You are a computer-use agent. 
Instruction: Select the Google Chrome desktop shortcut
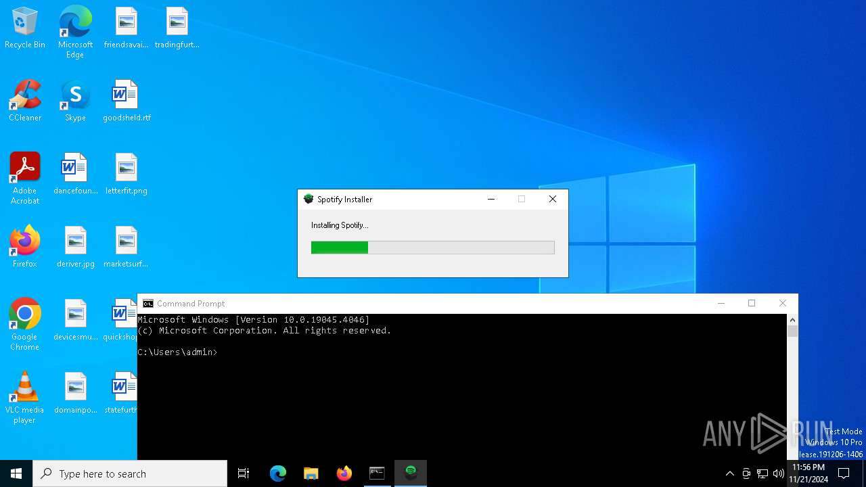click(25, 324)
